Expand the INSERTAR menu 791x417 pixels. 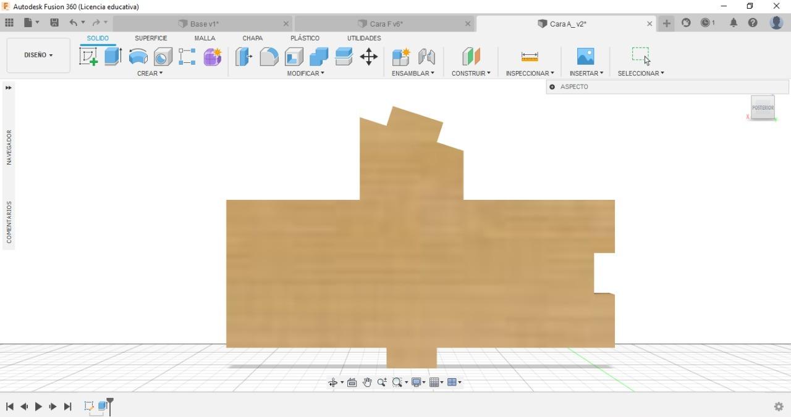click(586, 73)
